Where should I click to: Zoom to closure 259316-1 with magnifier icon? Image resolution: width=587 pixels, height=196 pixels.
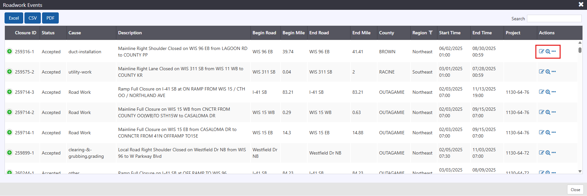pos(548,52)
